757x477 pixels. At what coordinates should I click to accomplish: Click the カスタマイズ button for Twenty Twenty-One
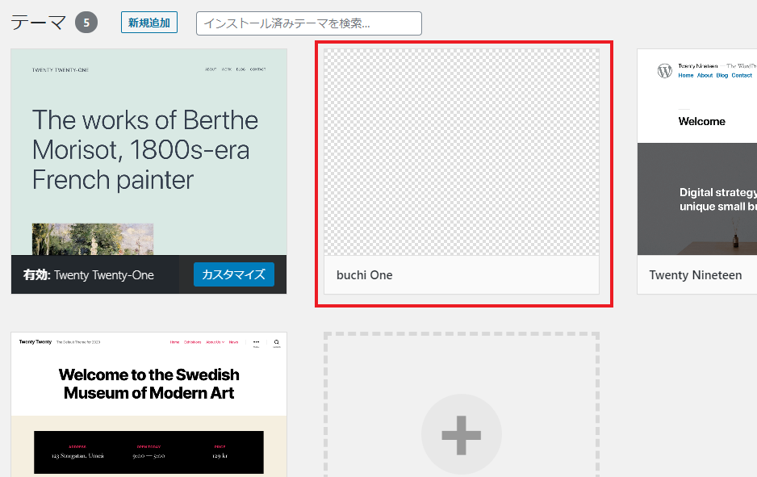(x=234, y=274)
